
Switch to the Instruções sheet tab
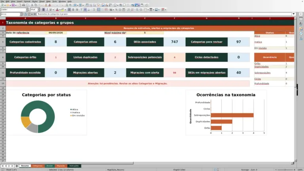click(x=74, y=166)
